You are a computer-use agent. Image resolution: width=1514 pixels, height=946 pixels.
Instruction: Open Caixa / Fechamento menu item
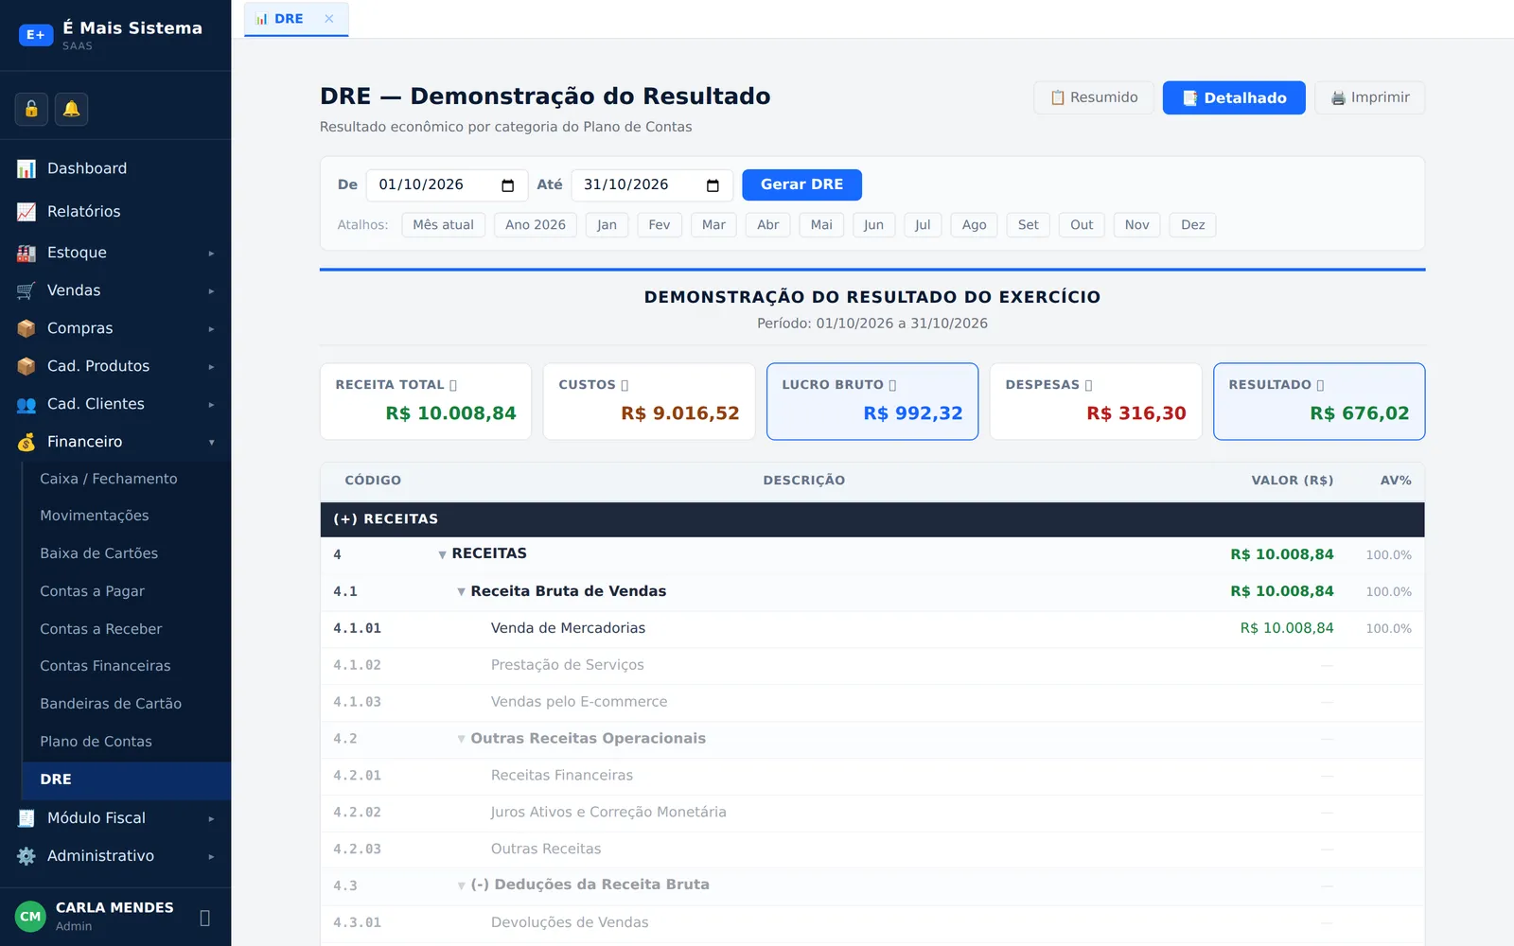coord(108,479)
